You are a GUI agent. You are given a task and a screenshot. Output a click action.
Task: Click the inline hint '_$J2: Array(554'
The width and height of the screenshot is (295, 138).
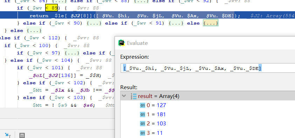271,16
